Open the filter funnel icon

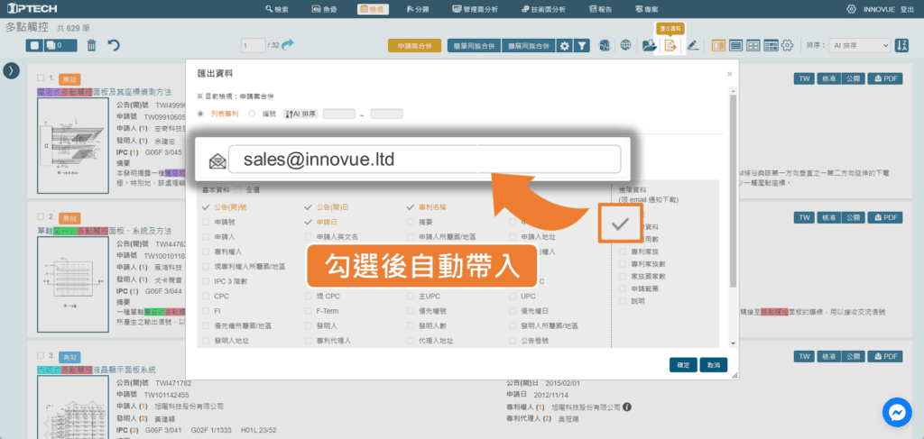click(x=583, y=45)
